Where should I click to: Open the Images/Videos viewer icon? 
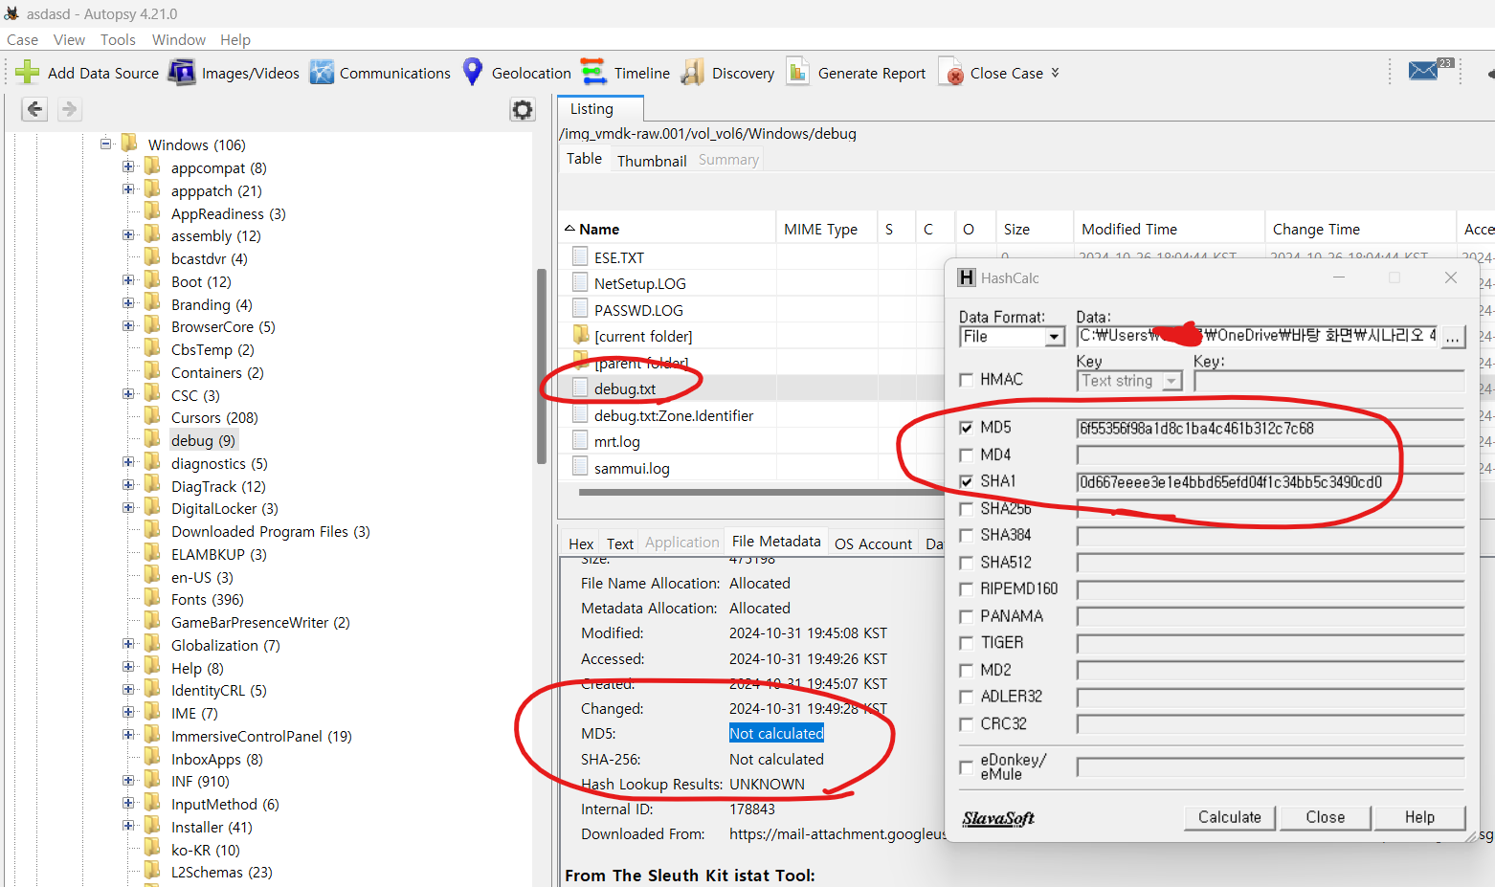[x=182, y=73]
